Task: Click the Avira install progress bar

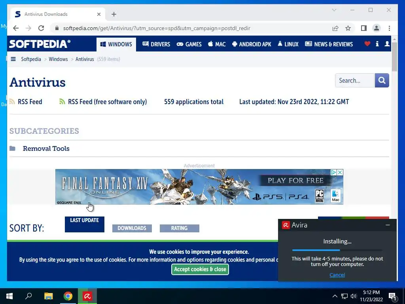Action: pyautogui.click(x=337, y=250)
